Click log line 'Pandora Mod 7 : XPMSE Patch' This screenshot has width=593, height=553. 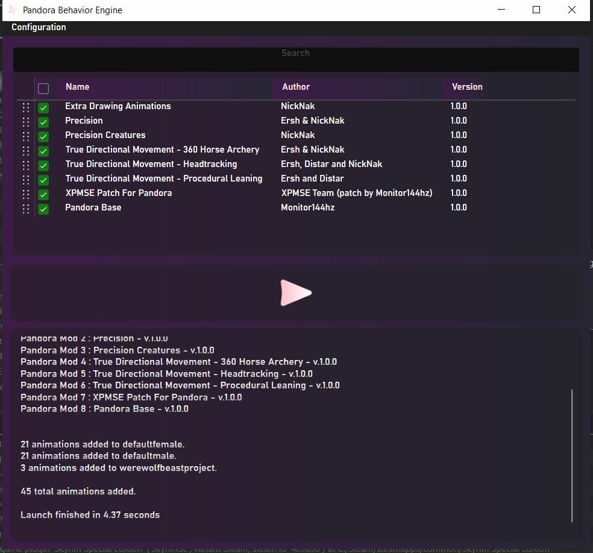tap(131, 397)
